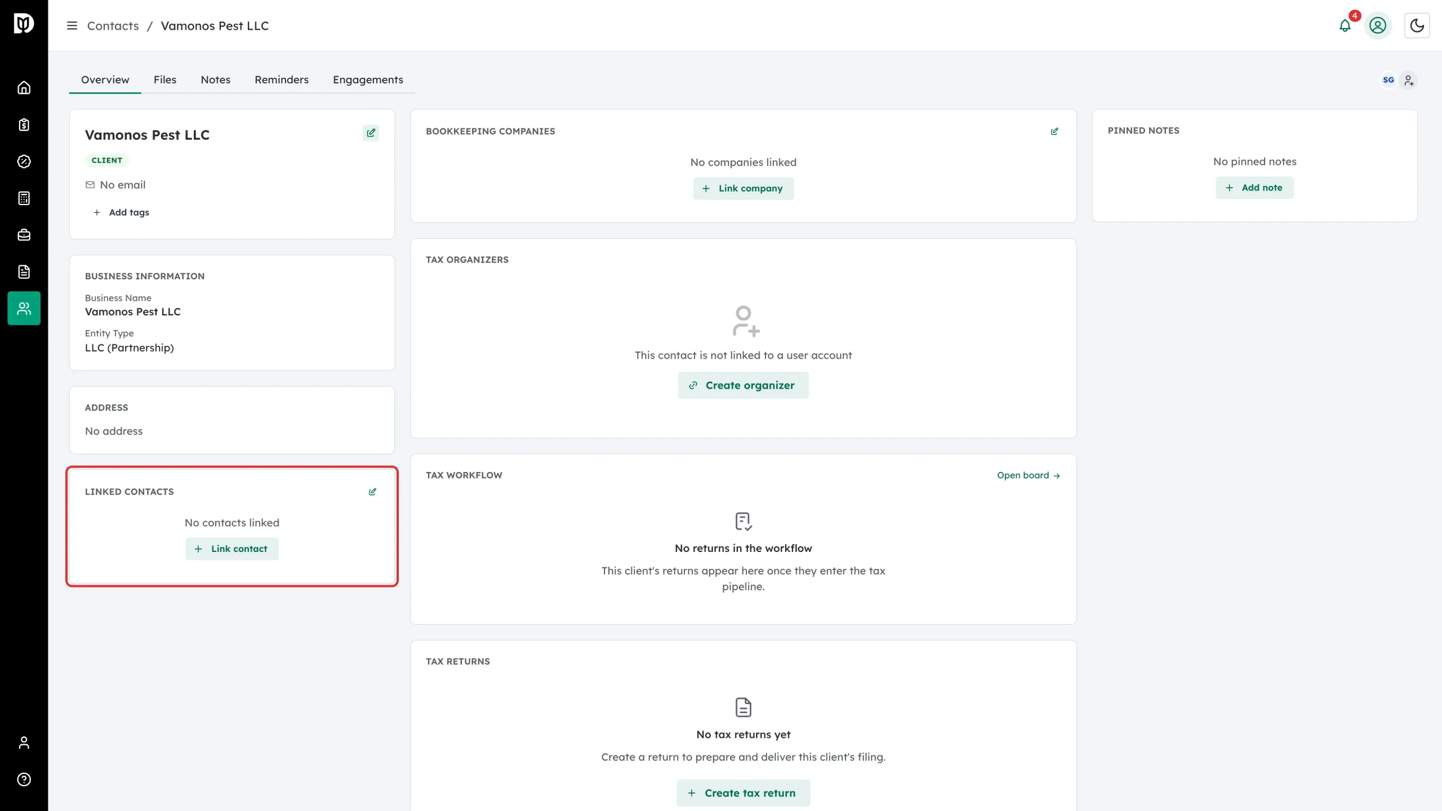Edit bookkeeping companies pencil icon
This screenshot has height=811, width=1442.
click(1054, 131)
